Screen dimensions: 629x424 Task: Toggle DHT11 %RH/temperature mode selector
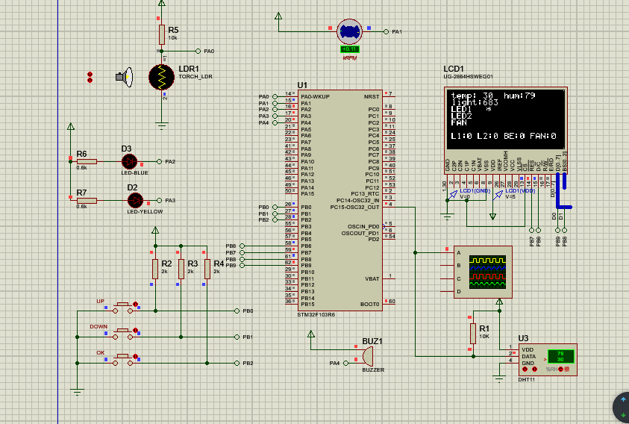coord(561,369)
